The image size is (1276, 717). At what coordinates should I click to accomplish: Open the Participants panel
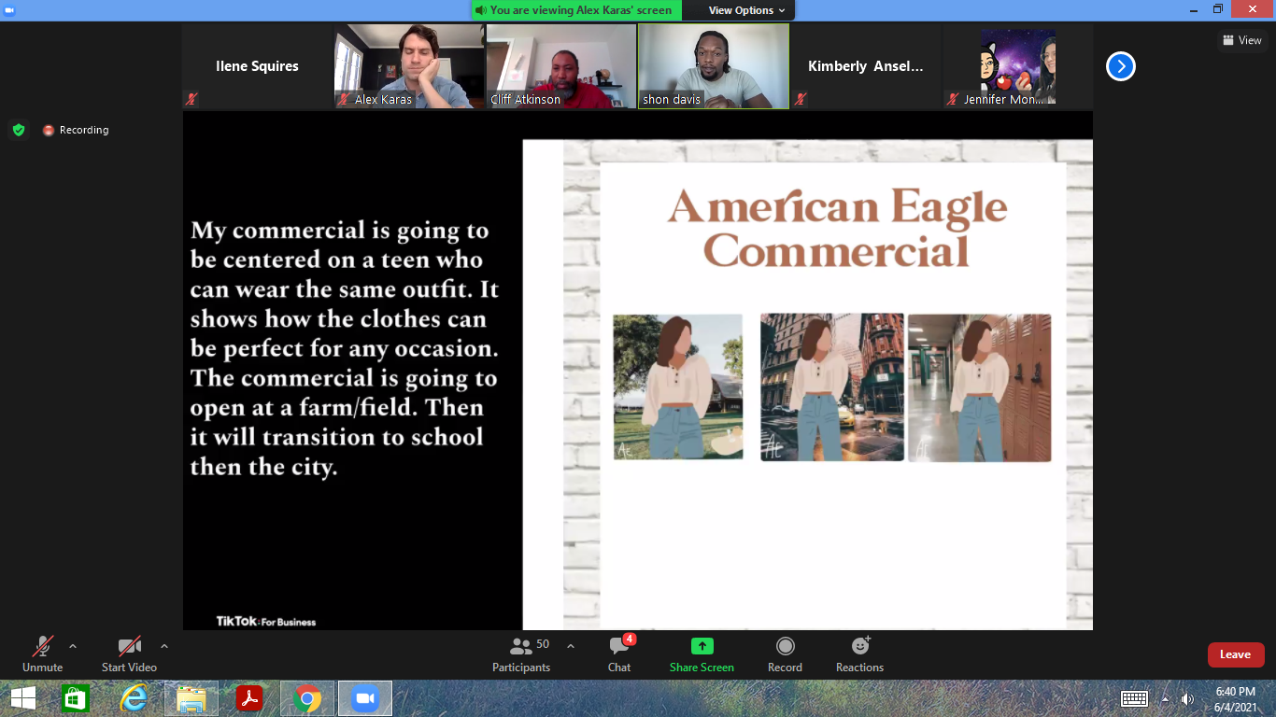tap(521, 654)
